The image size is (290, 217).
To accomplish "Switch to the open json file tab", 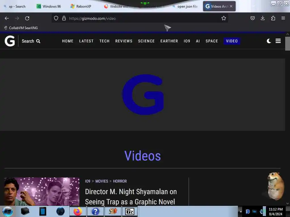I will (185, 6).
